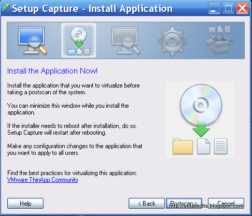Viewport: 252px width, 216px height.
Task: Open the VMware ThinApp Community link
Action: click(x=43, y=180)
